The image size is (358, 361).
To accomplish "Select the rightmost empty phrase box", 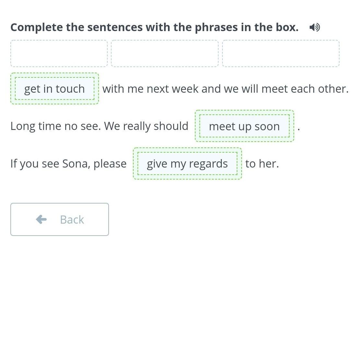I will [x=281, y=53].
